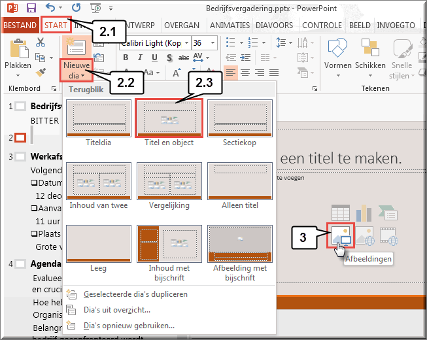The image size is (427, 340).
Task: Toggle bold formatting
Action: click(126, 58)
